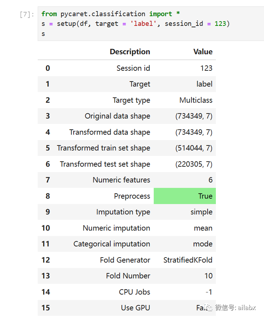Click the Transformed train set shape row
The image size is (264, 319).
click(127, 148)
